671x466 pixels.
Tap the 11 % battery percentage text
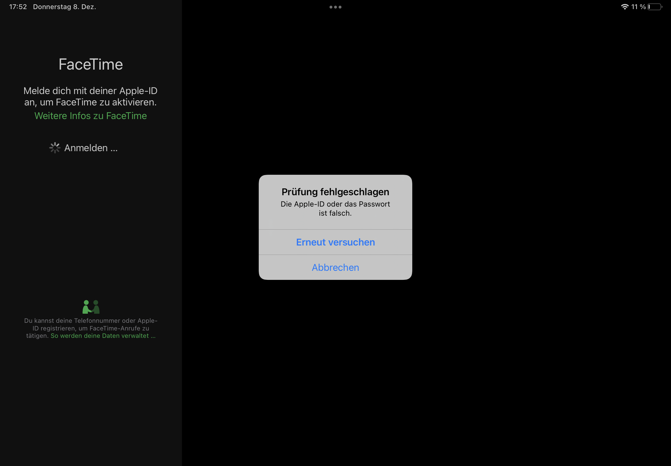638,7
